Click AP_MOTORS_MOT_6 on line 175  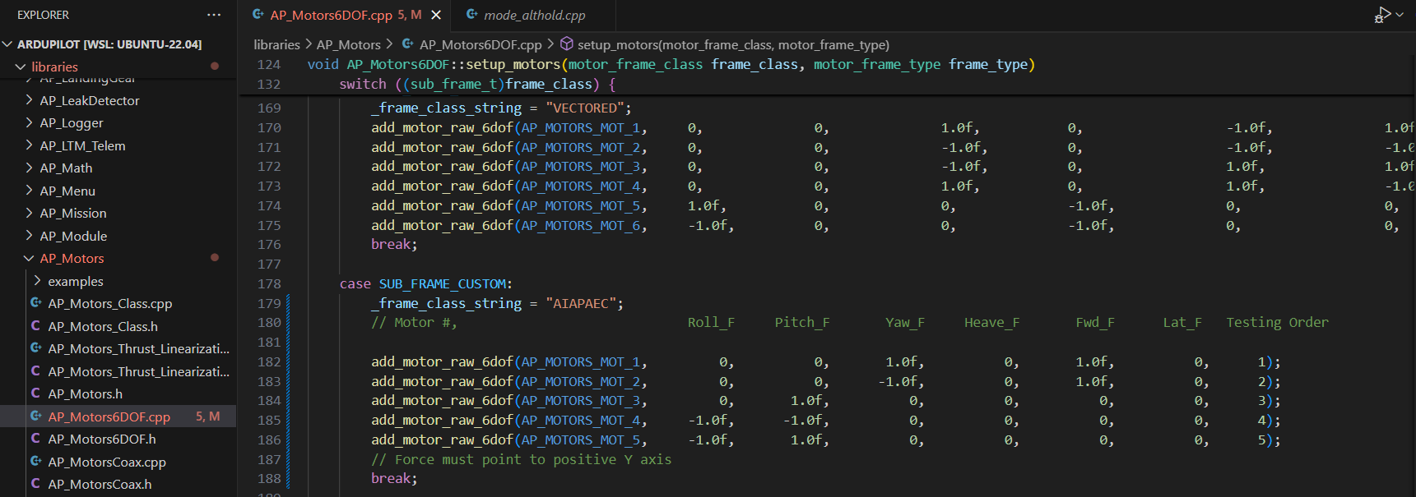pyautogui.click(x=581, y=225)
